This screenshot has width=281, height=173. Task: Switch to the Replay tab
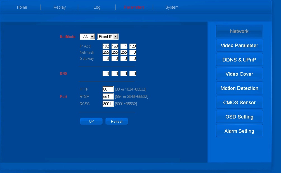[60, 7]
